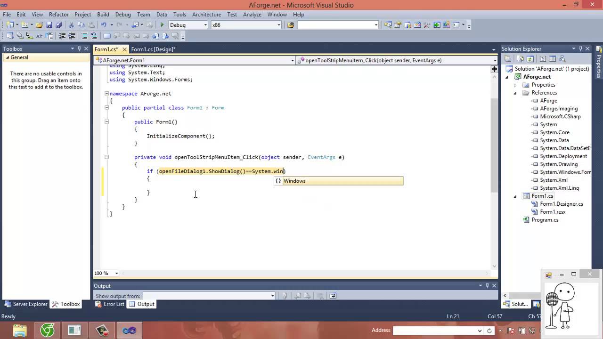The width and height of the screenshot is (603, 339).
Task: Click Decrease Indent icon
Action: tap(62, 36)
